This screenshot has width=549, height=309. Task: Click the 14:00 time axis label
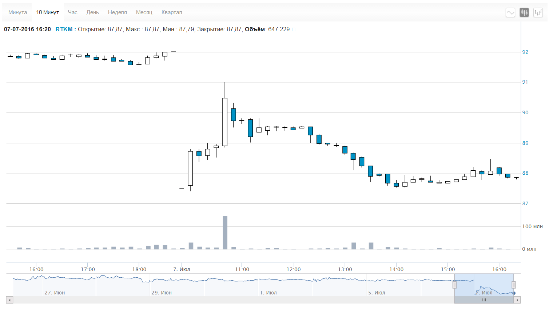point(397,269)
